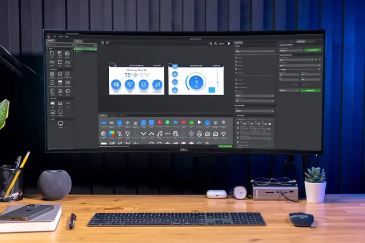Select the spinner circle widget in the palette

click(61, 112)
